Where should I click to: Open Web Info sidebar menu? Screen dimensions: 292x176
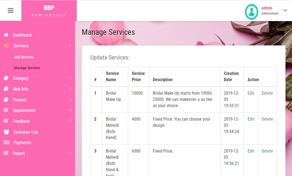[21, 89]
